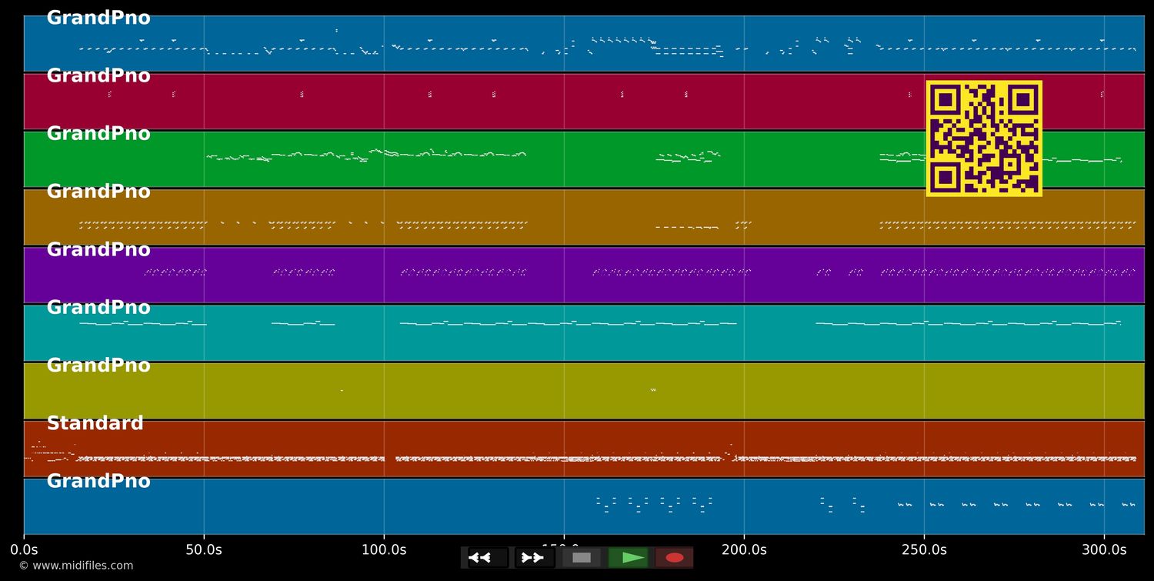Image resolution: width=1154 pixels, height=581 pixels.
Task: Toggle the purple GrandPno track lane
Action: tap(98, 249)
